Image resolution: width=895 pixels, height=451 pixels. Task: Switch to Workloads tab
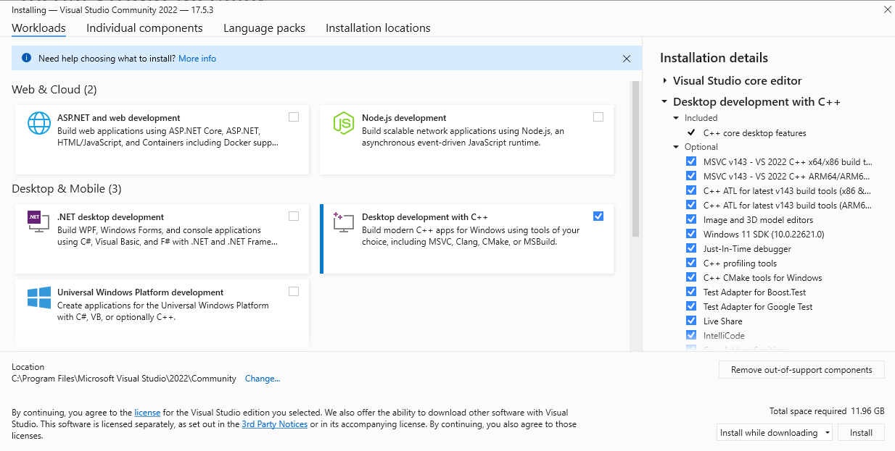(x=38, y=28)
